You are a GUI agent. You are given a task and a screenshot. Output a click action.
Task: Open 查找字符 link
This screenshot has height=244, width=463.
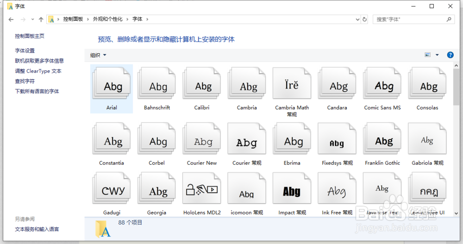click(25, 81)
